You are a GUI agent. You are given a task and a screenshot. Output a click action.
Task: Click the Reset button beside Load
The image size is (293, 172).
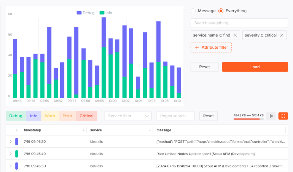click(x=204, y=67)
